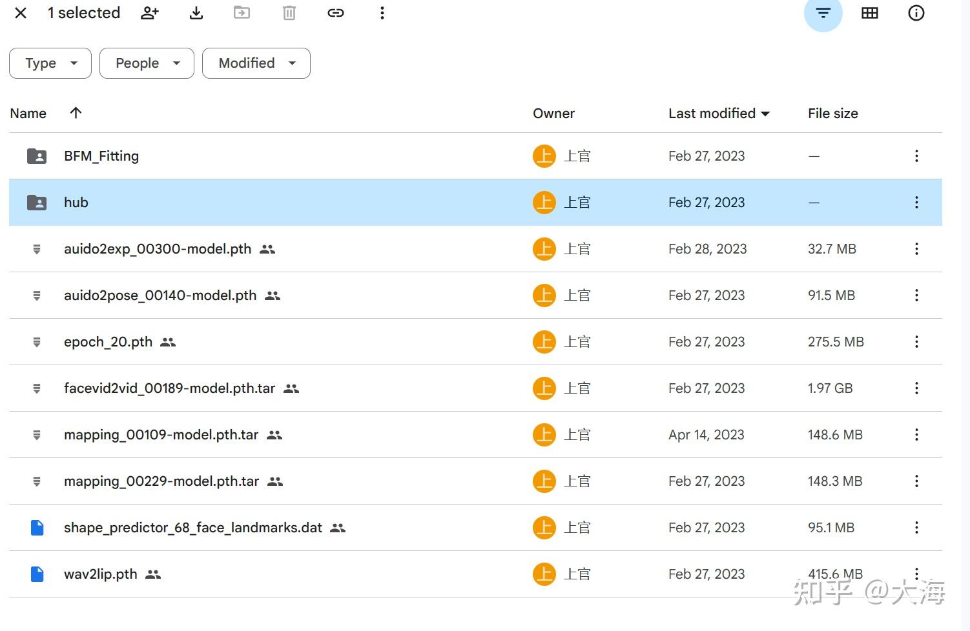This screenshot has width=970, height=631.
Task: Copy link using the link icon
Action: (x=336, y=13)
